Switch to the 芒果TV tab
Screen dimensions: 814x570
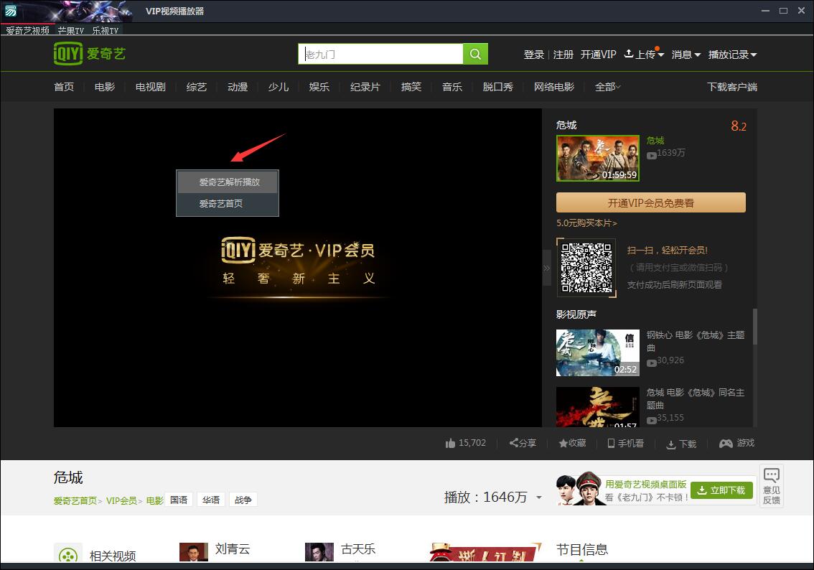[70, 30]
